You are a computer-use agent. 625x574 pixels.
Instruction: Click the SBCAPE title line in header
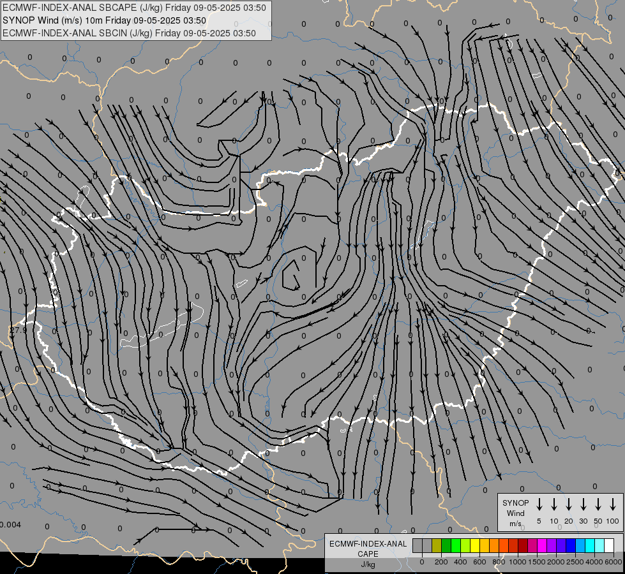point(134,8)
